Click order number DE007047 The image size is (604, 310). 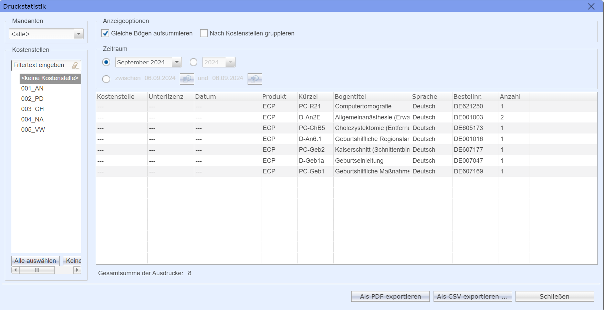468,161
